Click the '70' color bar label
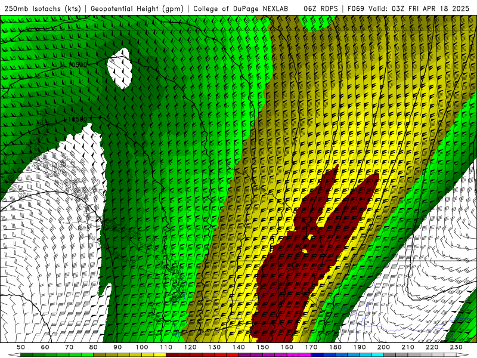This screenshot has width=477, height=358. [69, 347]
